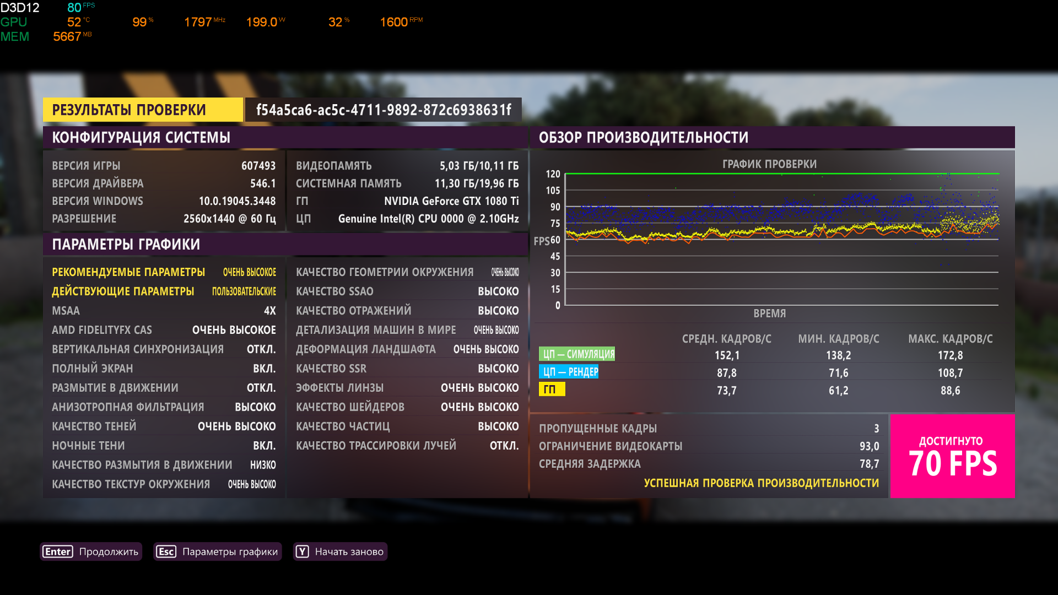Click the Enter key icon for Продолжить
The image size is (1058, 595).
pos(58,551)
